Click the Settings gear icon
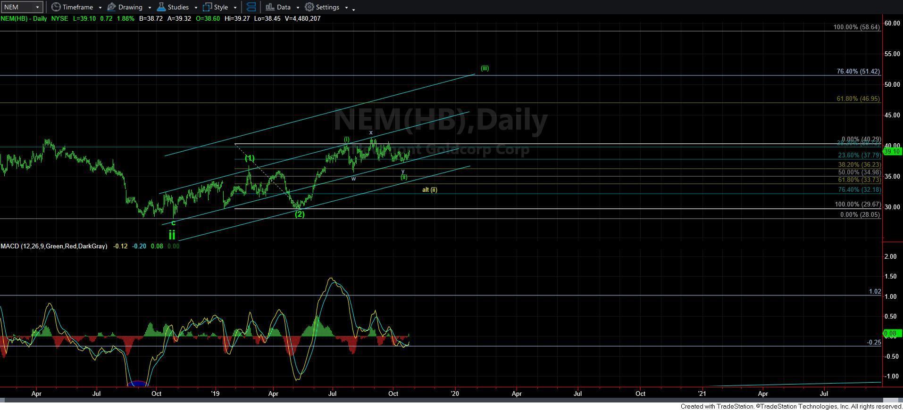Image resolution: width=903 pixels, height=410 pixels. [309, 7]
